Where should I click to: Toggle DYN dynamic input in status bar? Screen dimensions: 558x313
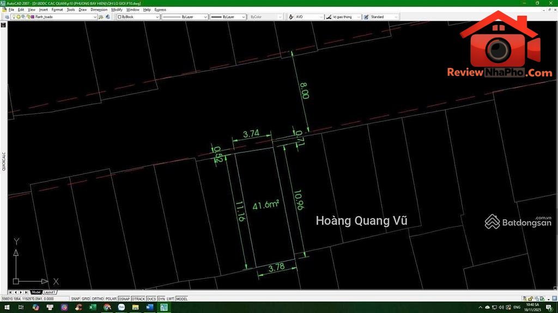[161, 299]
